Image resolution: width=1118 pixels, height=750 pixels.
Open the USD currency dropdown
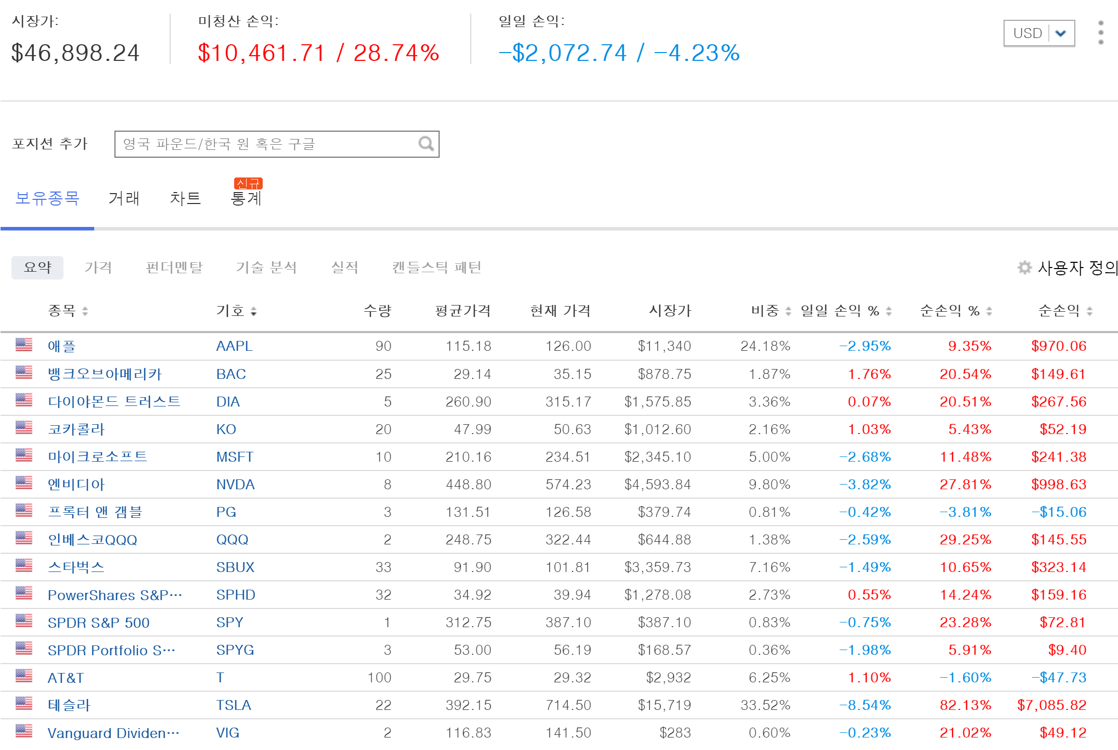click(1039, 33)
